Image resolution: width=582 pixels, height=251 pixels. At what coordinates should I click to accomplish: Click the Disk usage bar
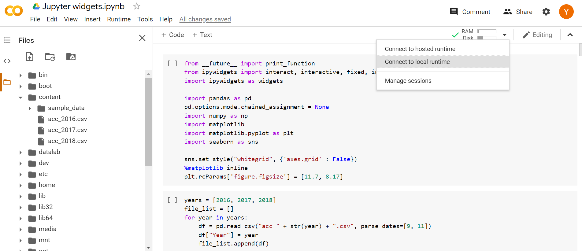tap(487, 38)
